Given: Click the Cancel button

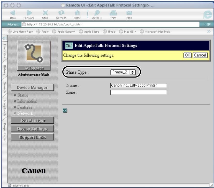Looking at the screenshot, I should pyautogui.click(x=200, y=55).
